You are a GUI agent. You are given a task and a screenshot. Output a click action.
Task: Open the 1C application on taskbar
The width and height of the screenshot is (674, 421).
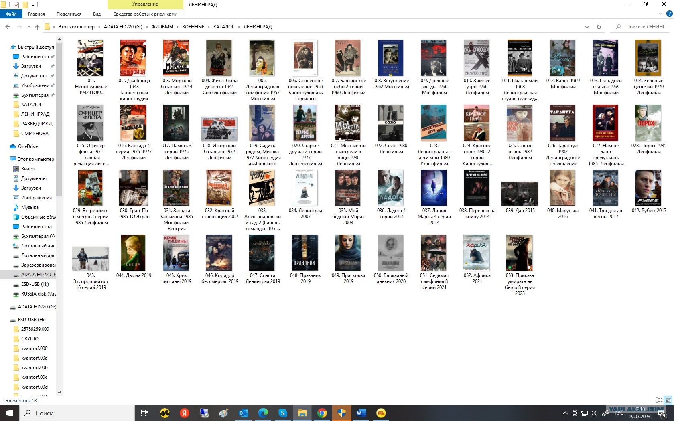point(381,413)
